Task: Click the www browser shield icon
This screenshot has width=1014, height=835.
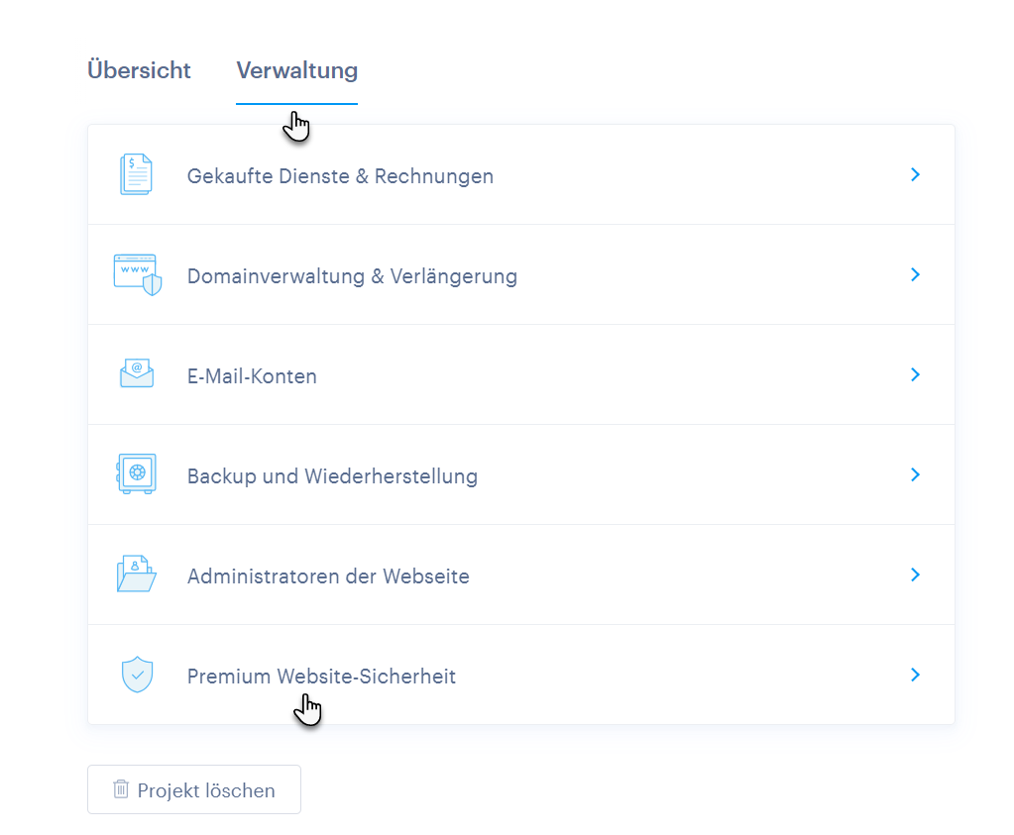Action: [136, 275]
